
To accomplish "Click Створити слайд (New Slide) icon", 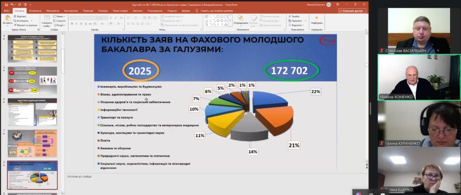I will point(47,18).
